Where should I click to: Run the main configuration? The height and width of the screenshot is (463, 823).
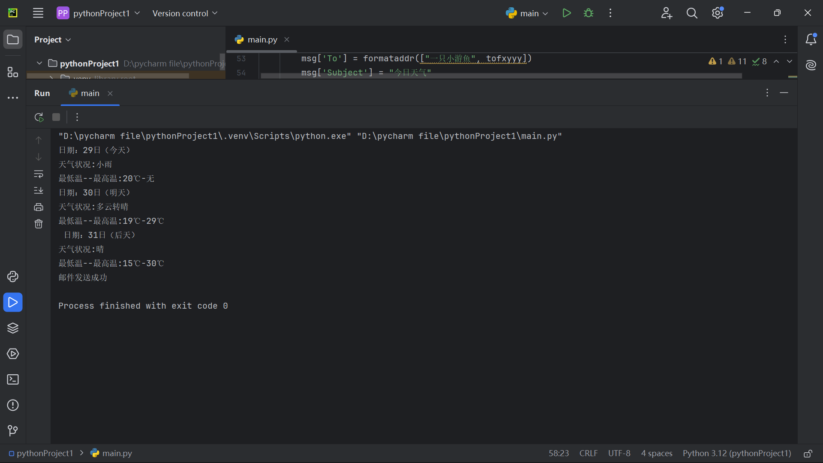567,13
